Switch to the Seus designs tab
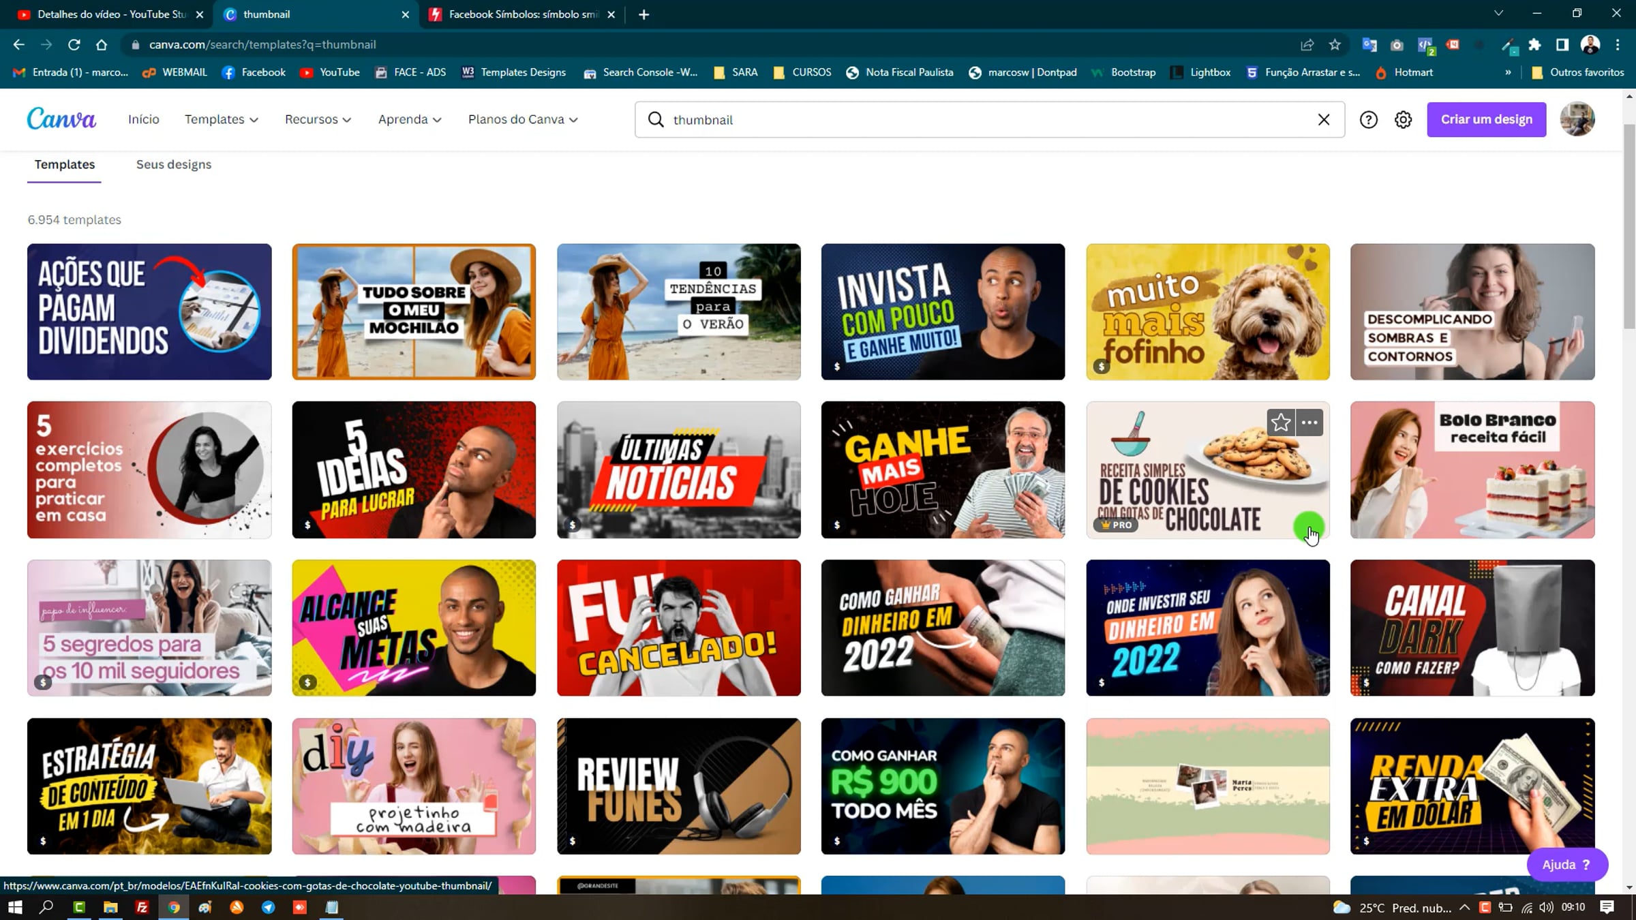1636x920 pixels. 173,164
